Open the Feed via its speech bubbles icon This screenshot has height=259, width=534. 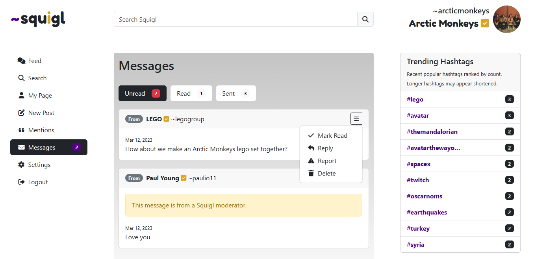[x=21, y=60]
